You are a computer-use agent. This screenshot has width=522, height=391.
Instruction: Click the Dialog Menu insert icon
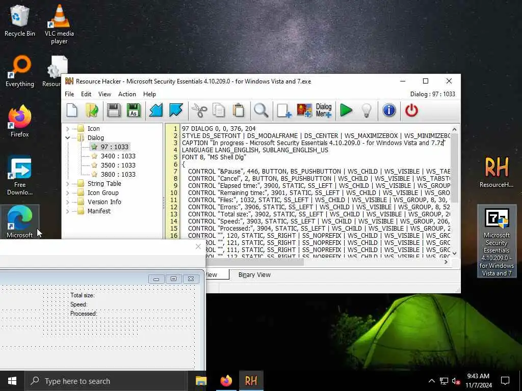coord(324,110)
